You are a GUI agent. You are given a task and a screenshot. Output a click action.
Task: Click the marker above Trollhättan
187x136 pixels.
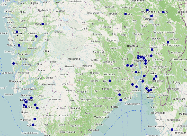[x=172, y=130]
